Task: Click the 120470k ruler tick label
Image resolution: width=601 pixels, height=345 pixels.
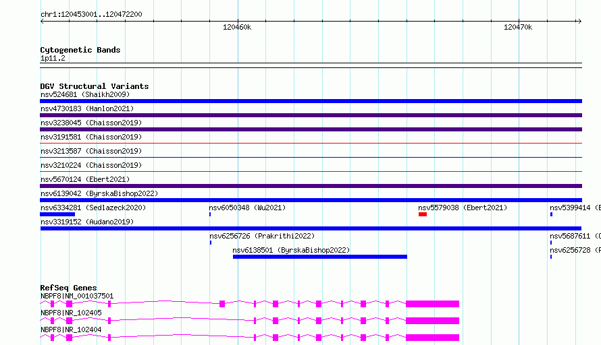Action: pos(518,27)
